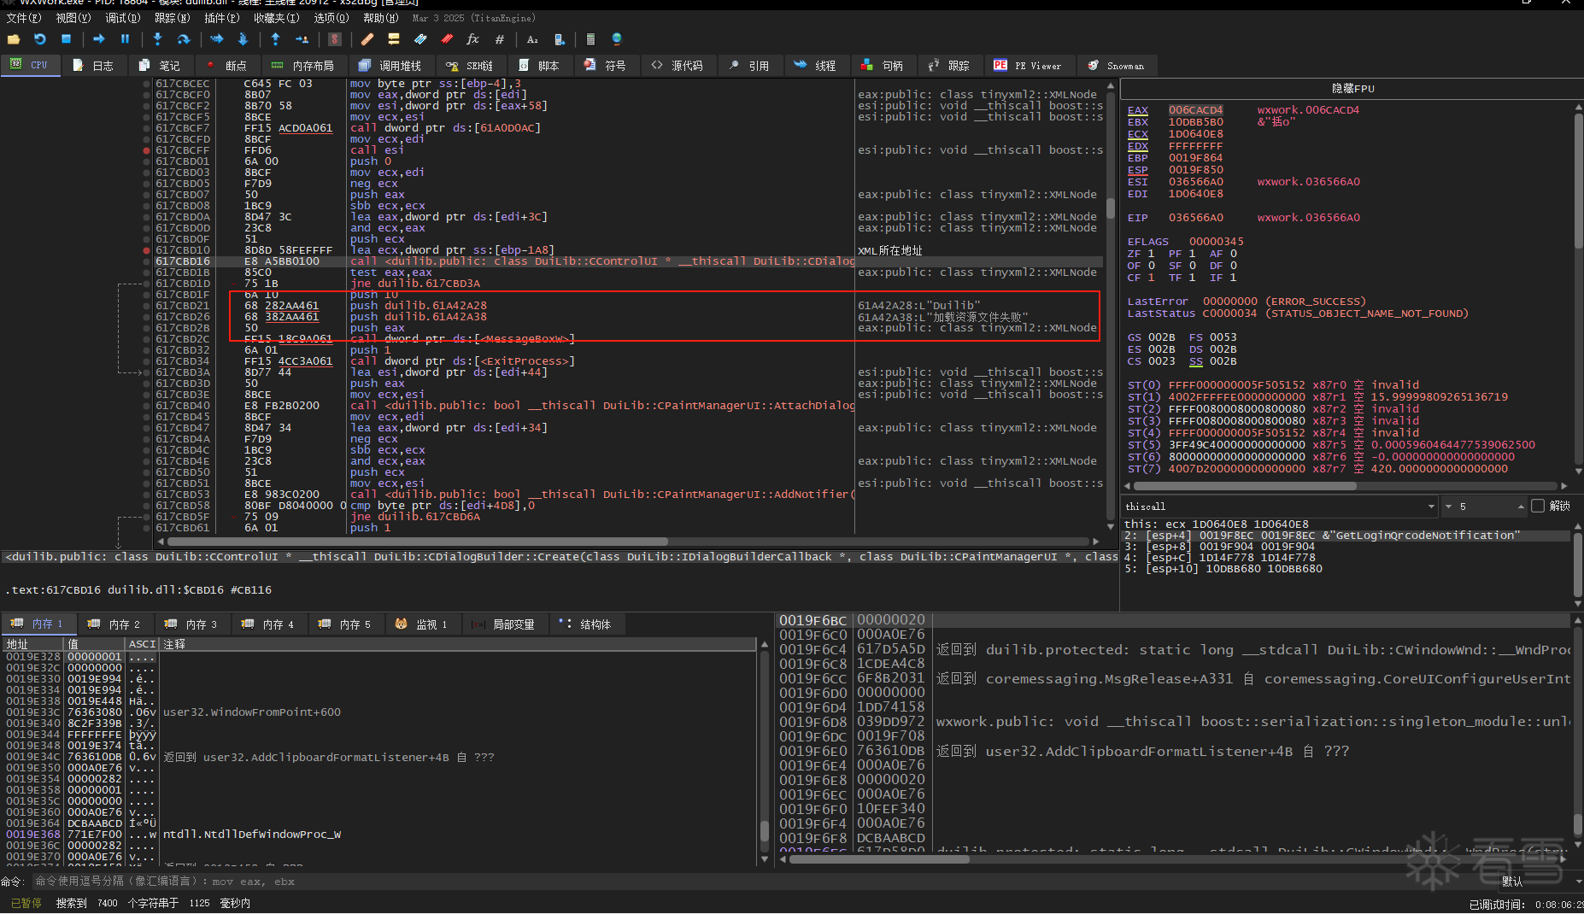
Task: Open the 调试(D) menu
Action: (122, 18)
